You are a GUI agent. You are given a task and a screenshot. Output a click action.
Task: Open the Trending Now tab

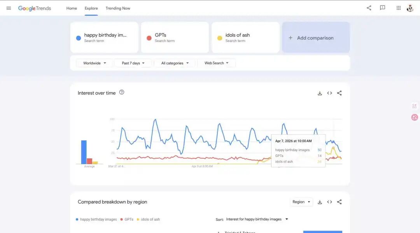(x=118, y=8)
